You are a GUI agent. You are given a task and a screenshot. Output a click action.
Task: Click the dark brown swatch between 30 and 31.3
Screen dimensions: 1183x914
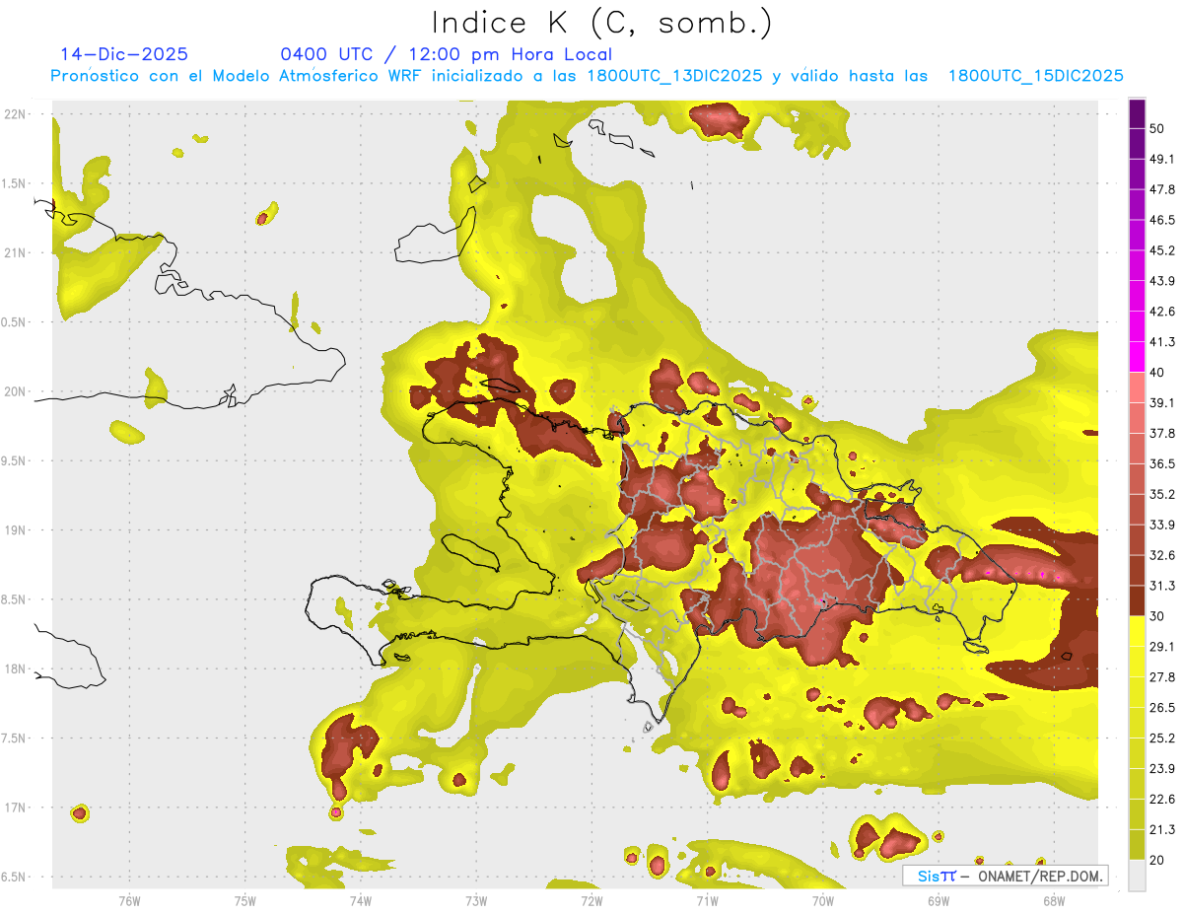click(1137, 600)
